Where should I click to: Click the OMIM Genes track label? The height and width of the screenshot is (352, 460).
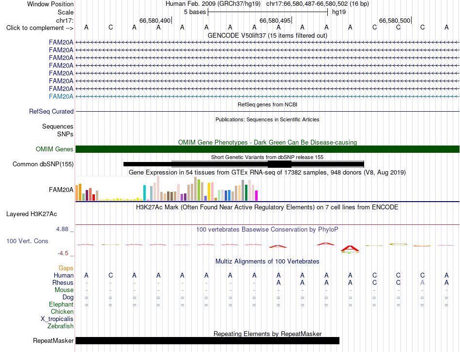coord(54,149)
